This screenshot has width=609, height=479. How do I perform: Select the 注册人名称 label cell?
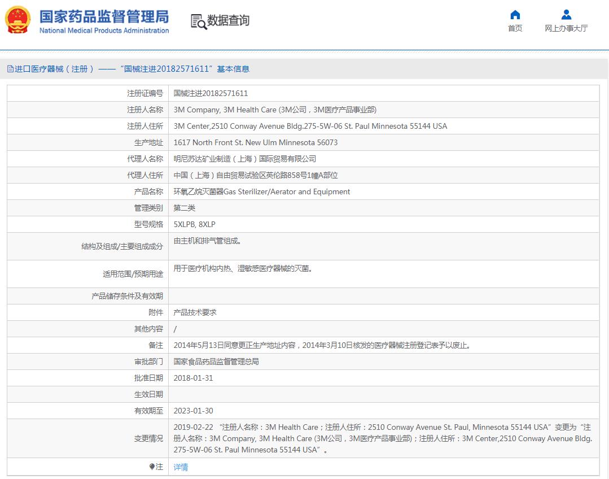click(x=88, y=110)
